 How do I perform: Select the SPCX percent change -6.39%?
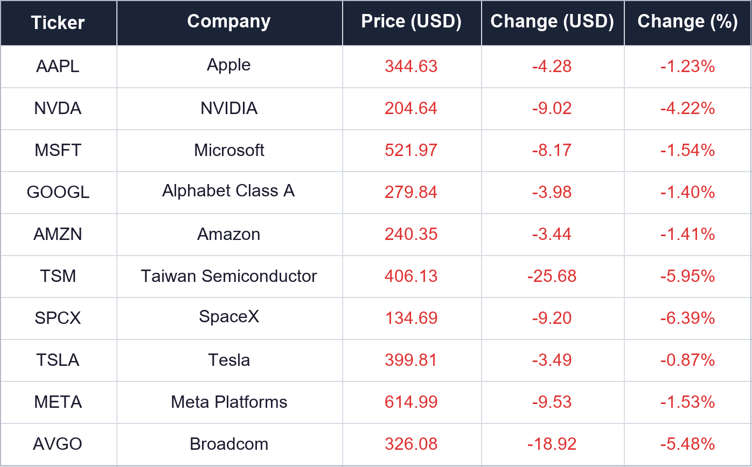tap(688, 318)
